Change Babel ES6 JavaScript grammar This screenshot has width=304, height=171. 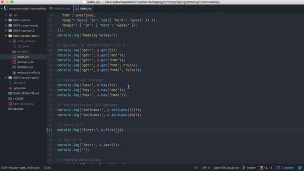(x=226, y=168)
